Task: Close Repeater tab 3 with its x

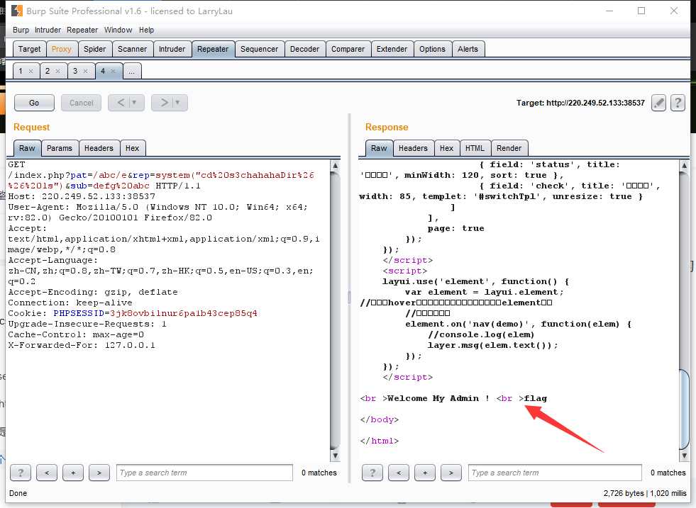Action: pos(85,71)
